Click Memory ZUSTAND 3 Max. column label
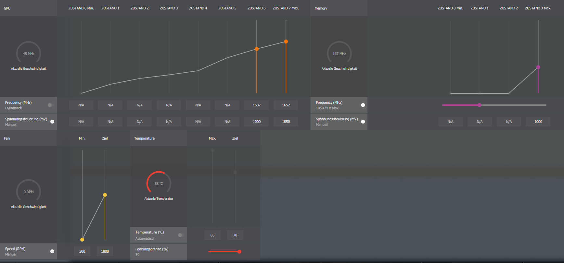Viewport: 564px width, 263px height. pyautogui.click(x=538, y=8)
